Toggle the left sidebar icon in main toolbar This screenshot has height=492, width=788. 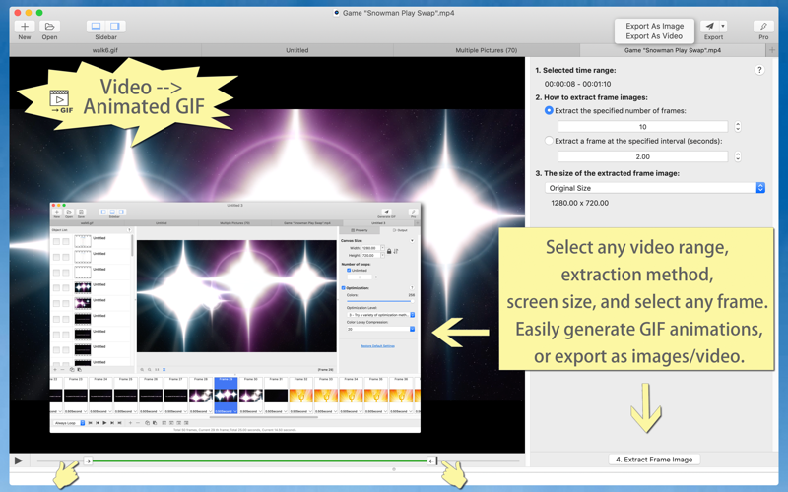click(x=96, y=27)
